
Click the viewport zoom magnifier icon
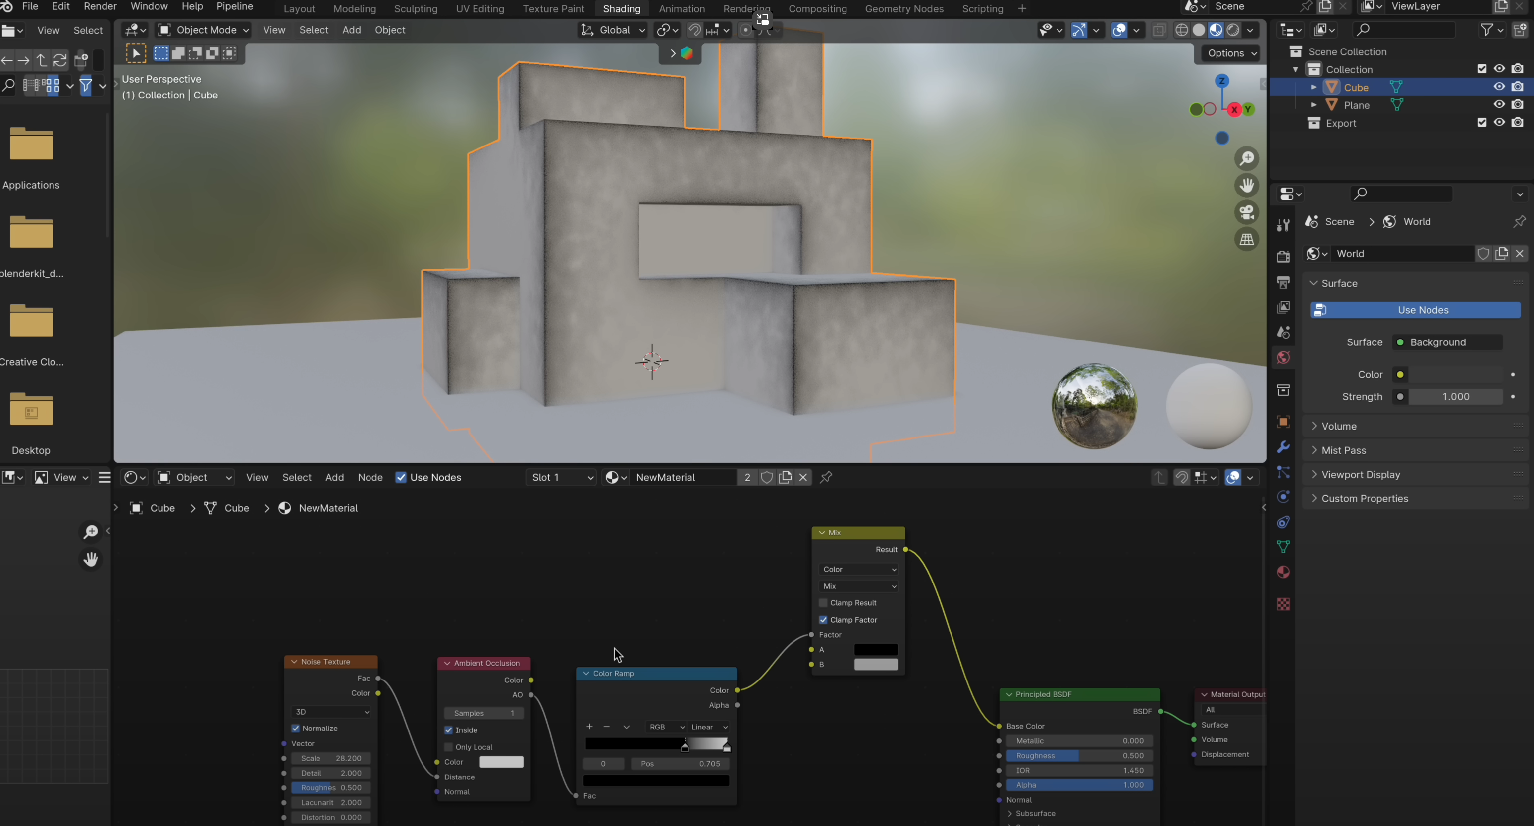(1246, 158)
